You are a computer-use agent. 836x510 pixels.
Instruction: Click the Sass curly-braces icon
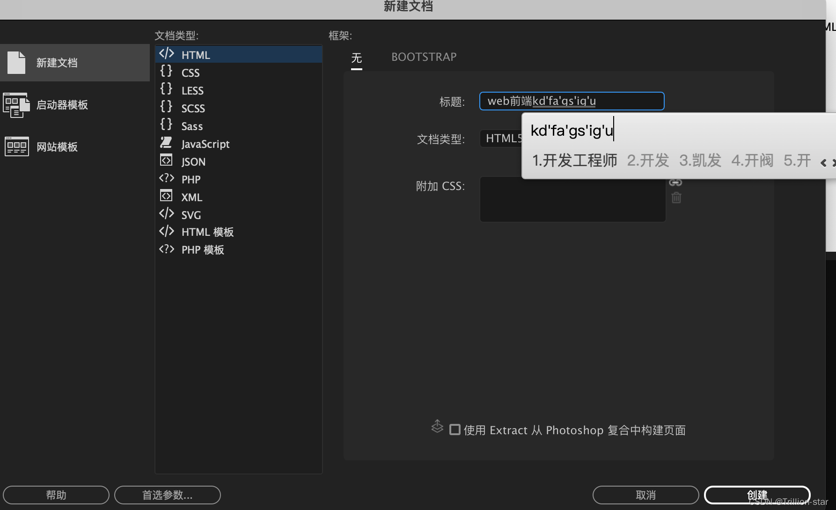tap(166, 124)
